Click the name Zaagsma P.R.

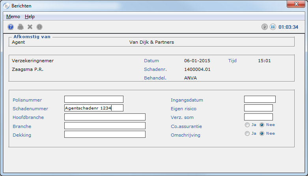(28, 69)
